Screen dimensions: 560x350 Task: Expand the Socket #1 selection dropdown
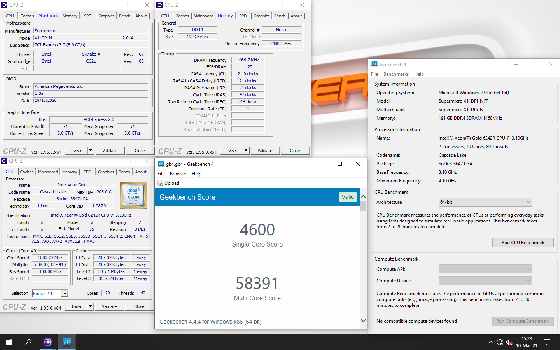coord(65,294)
